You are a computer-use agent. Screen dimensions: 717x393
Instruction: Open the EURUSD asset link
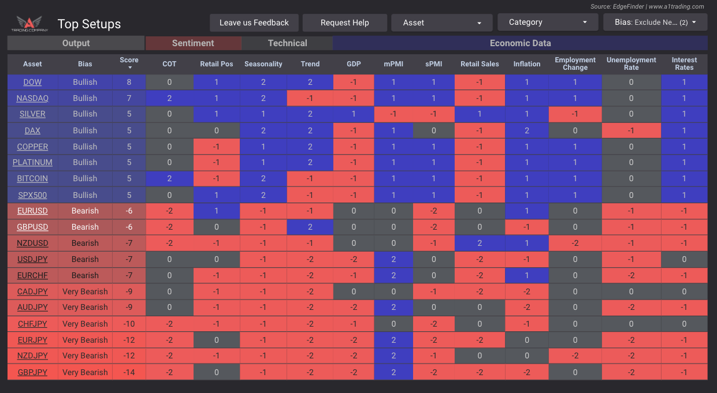pyautogui.click(x=33, y=211)
